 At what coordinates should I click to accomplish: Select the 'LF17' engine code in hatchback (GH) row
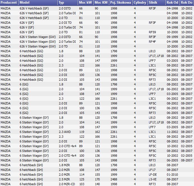point(152,170)
